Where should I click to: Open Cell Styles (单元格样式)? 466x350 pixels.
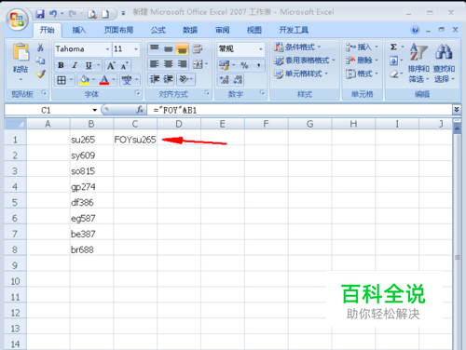(301, 74)
